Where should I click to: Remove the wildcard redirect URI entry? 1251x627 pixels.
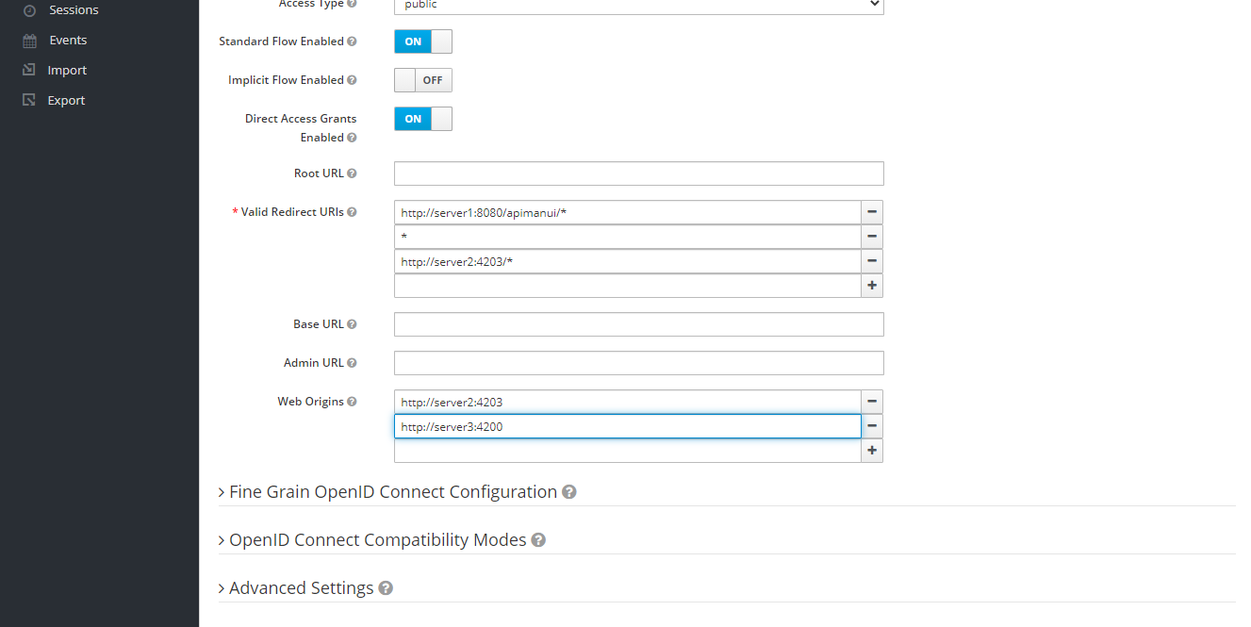[871, 236]
